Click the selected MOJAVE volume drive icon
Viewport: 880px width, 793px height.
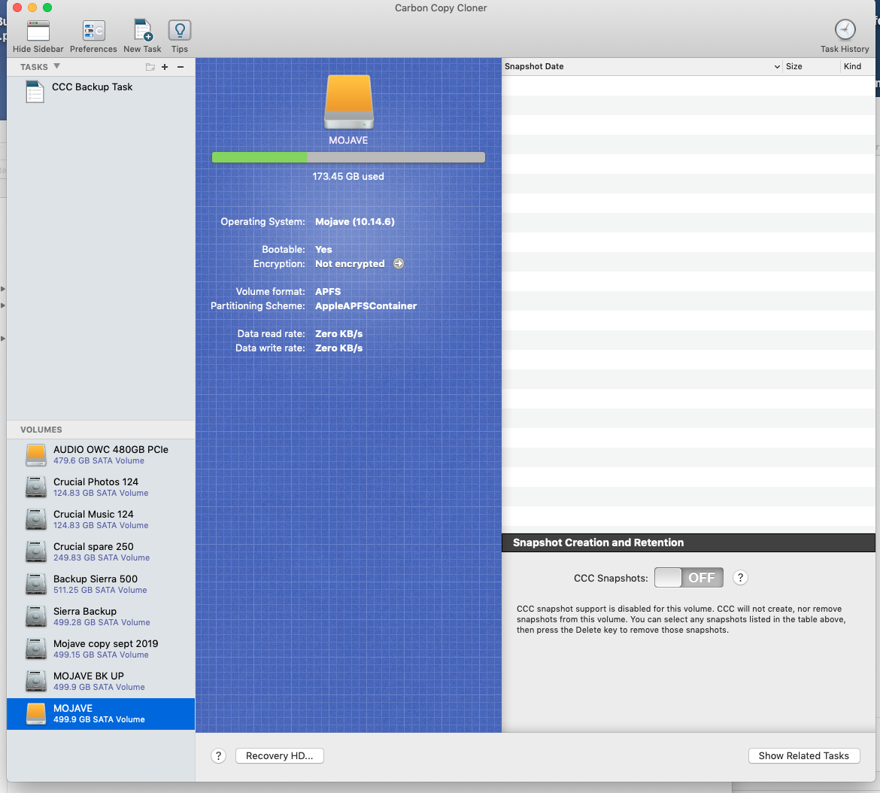tap(36, 714)
